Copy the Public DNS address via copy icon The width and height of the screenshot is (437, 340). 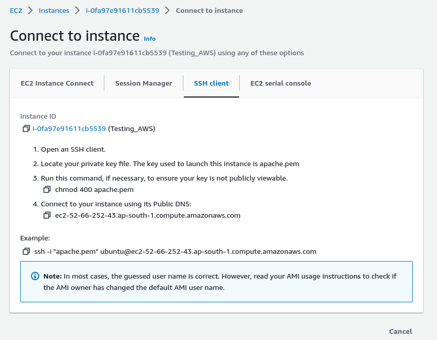tap(47, 216)
